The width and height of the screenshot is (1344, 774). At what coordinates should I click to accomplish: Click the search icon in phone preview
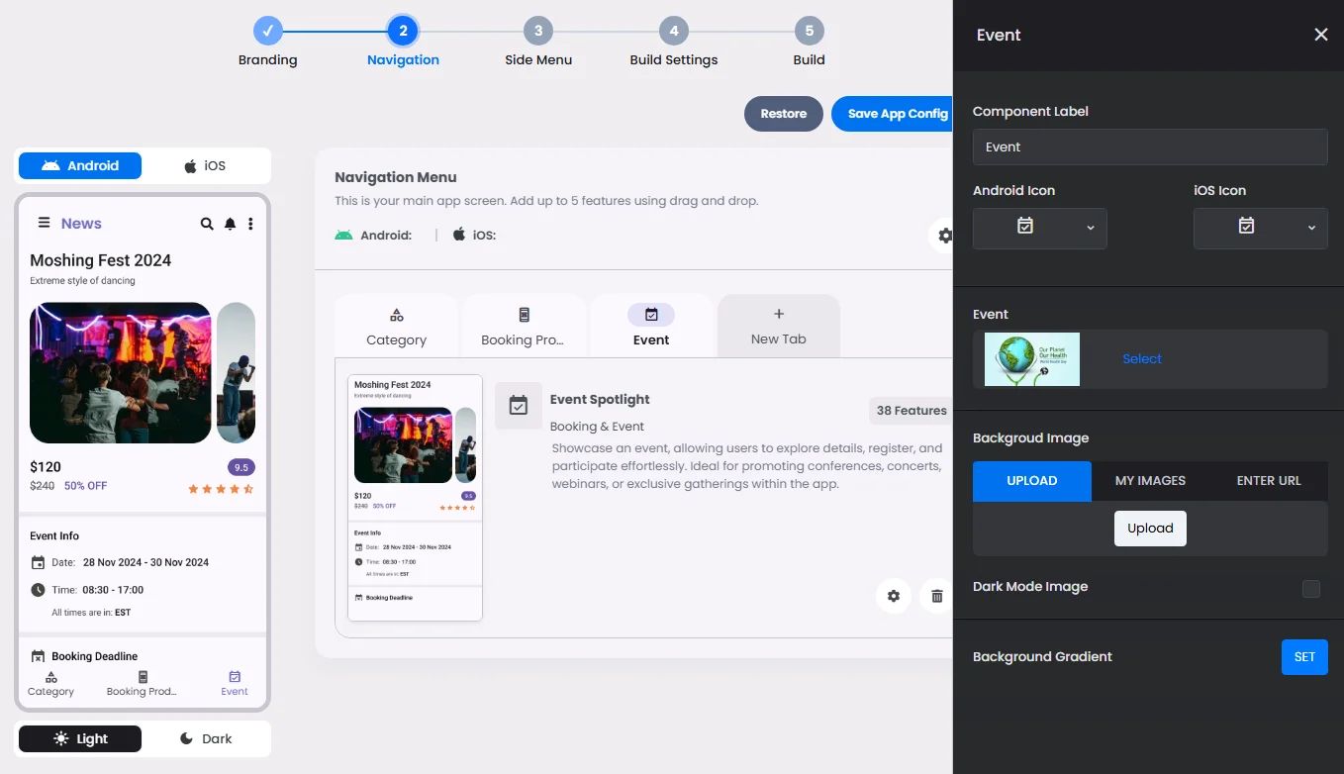207,224
